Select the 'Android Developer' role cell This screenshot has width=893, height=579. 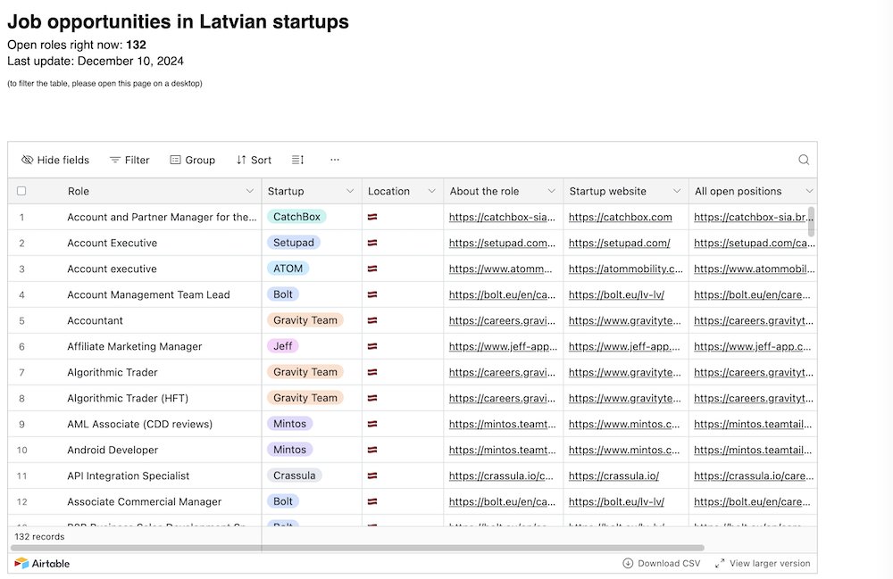113,450
